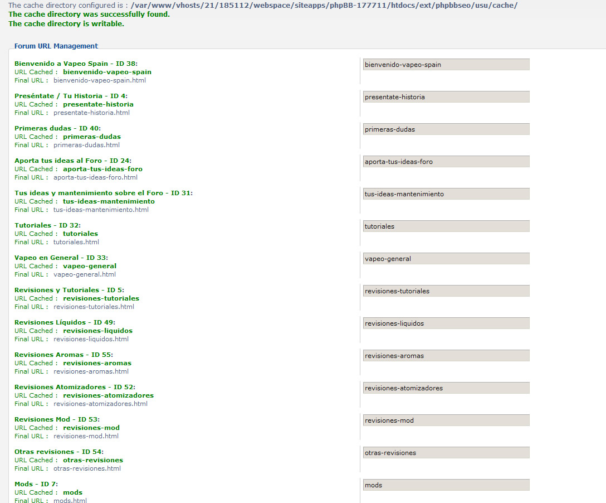Edit the revisiones-aromas input box
This screenshot has height=503, width=606.
pos(446,356)
